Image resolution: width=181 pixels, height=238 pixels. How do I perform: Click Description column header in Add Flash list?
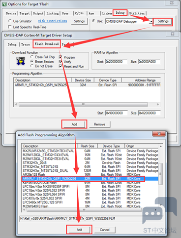[49, 146]
